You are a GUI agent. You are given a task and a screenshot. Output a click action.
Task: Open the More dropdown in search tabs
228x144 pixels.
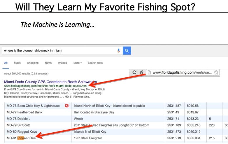point(78,63)
